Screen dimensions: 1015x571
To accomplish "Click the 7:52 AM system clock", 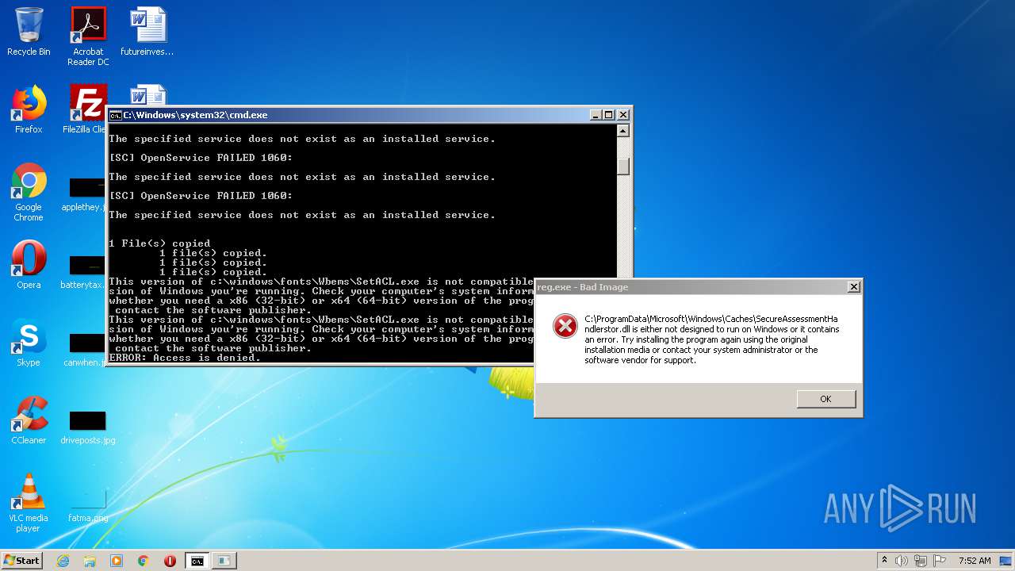I will (975, 561).
